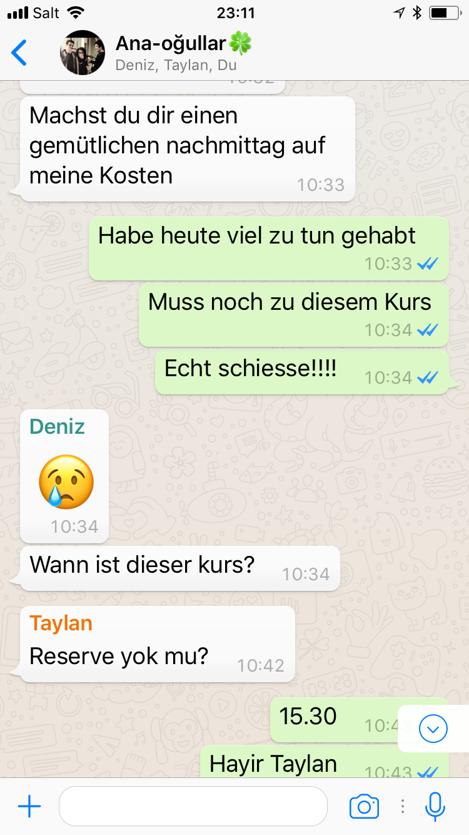Tap the Deniz sender name
This screenshot has height=835, width=469.
57,426
